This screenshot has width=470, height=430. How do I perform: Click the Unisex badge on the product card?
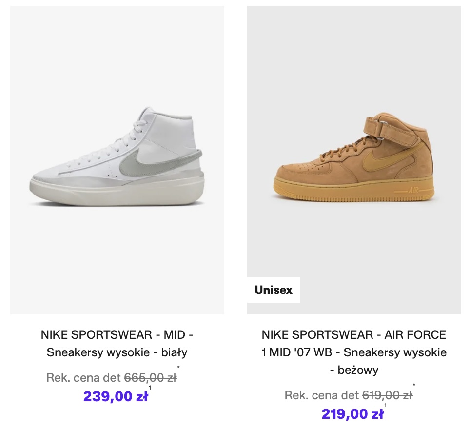tap(274, 290)
